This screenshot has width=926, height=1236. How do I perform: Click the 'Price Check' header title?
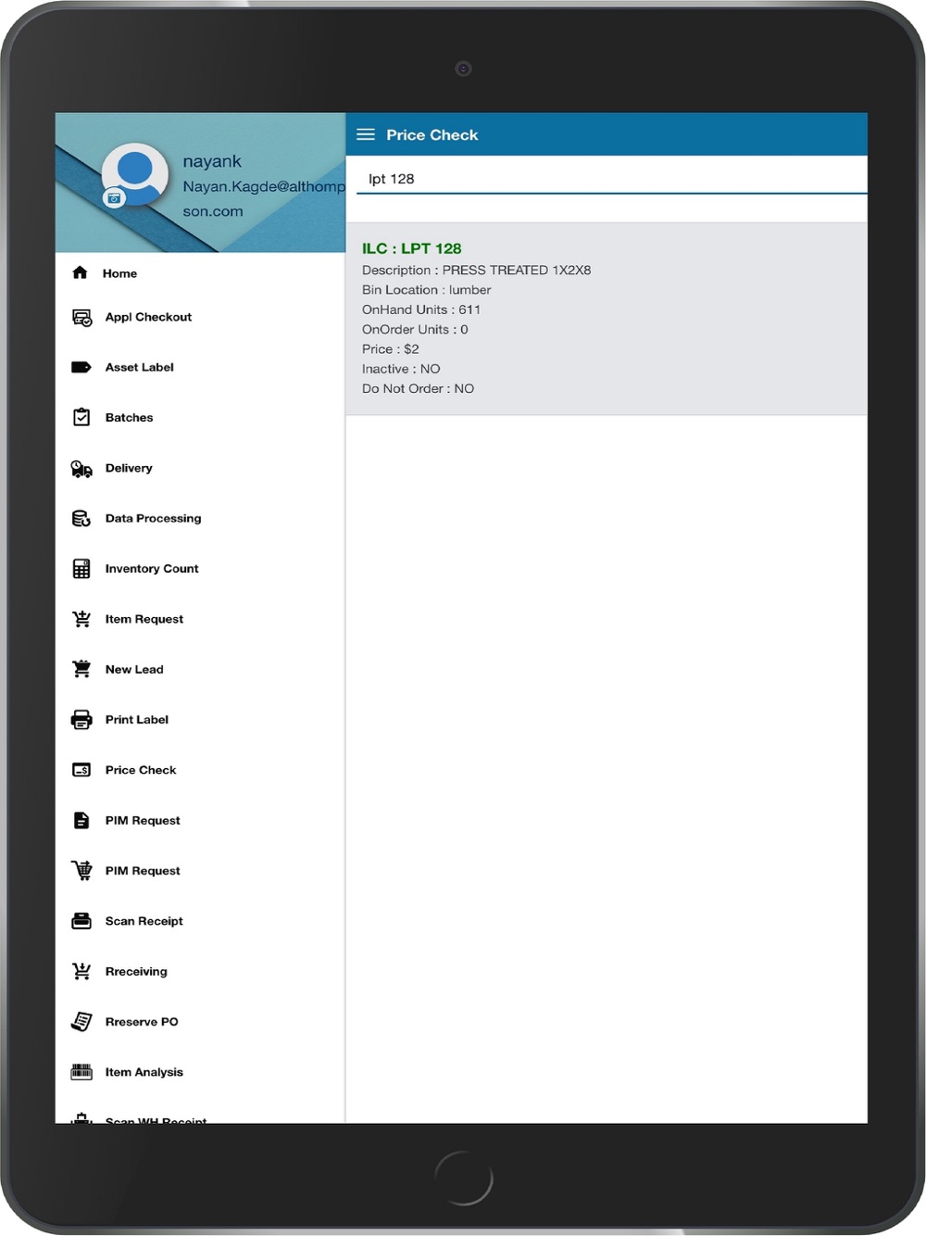coord(432,134)
